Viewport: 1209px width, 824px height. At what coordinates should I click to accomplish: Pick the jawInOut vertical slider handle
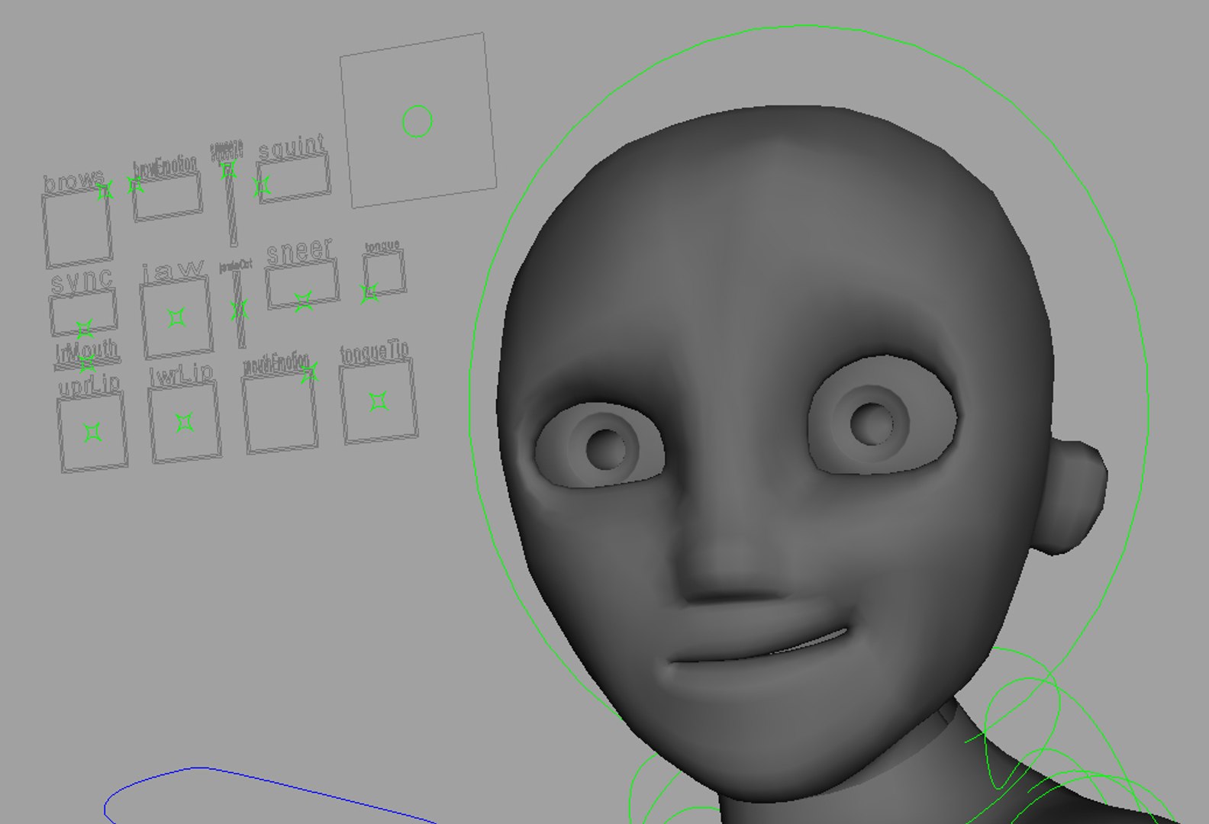pyautogui.click(x=239, y=309)
